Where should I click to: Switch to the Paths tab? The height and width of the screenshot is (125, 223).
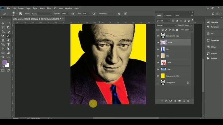[x=177, y=15]
